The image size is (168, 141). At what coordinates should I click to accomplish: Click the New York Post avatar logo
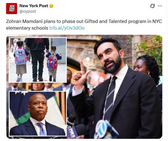(x=12, y=9)
